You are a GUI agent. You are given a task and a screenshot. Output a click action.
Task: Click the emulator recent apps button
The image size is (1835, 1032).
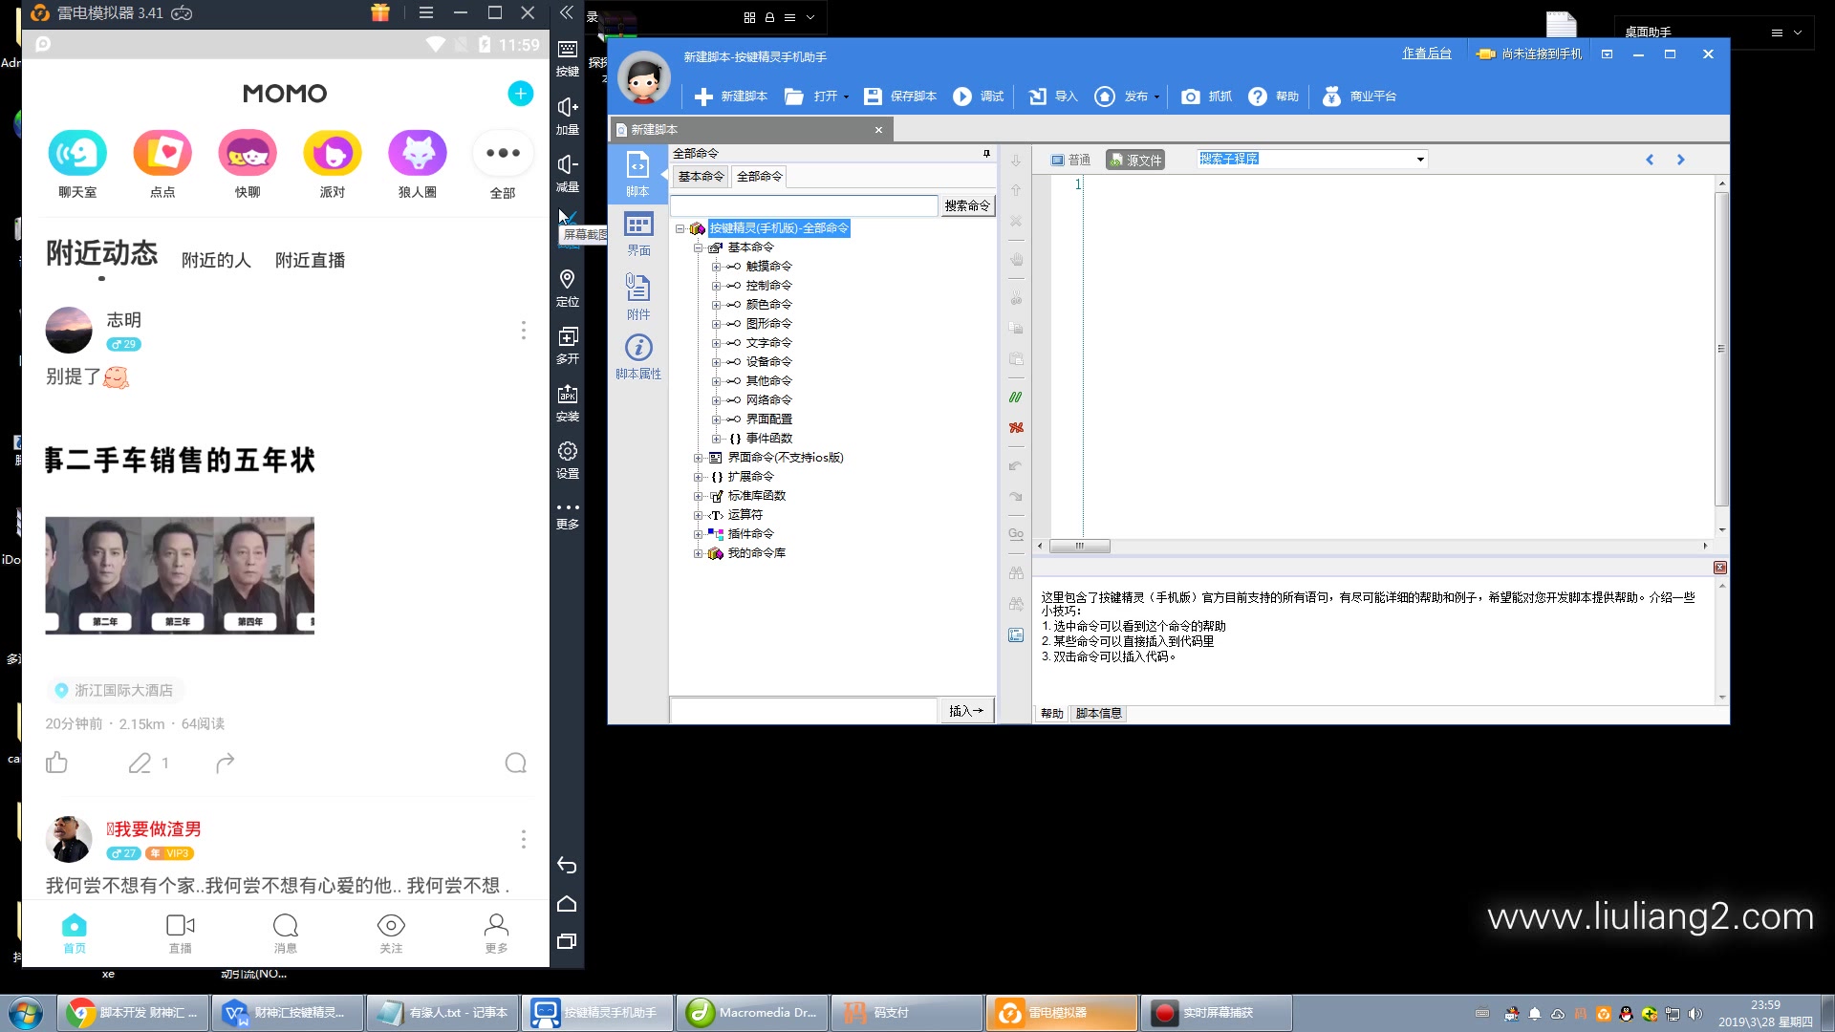tap(567, 941)
